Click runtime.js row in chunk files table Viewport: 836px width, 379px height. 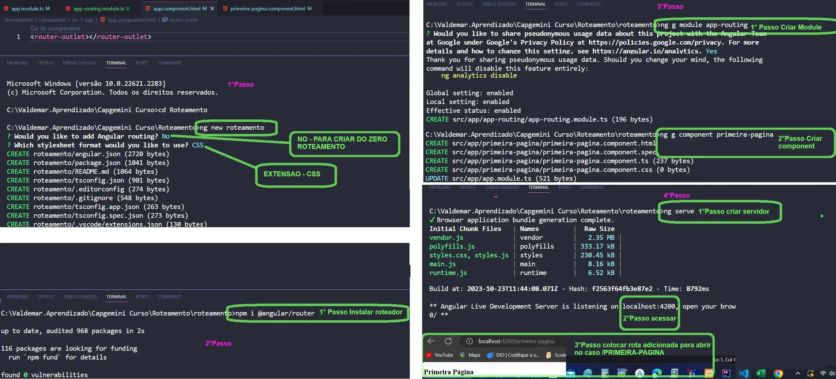click(525, 273)
